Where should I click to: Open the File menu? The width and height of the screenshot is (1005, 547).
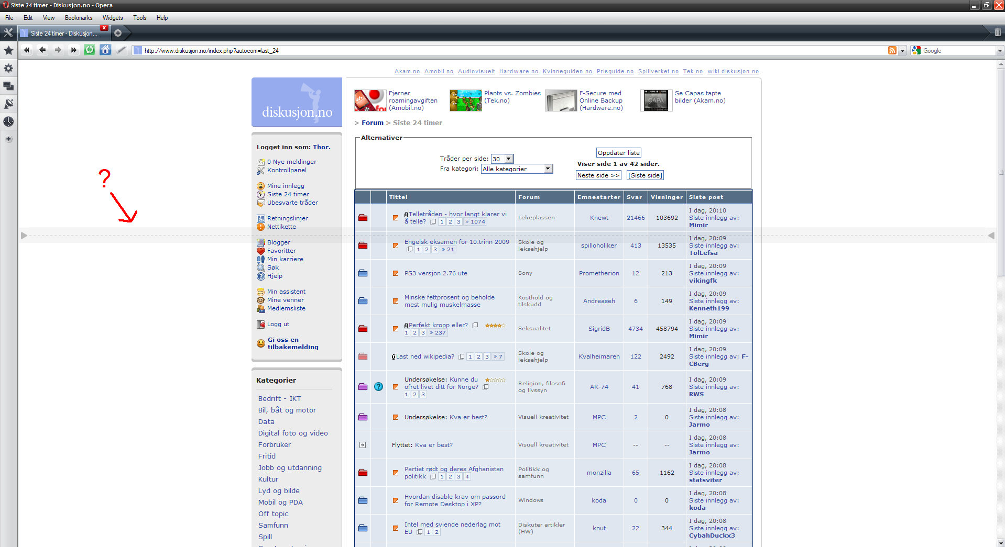[x=9, y=18]
